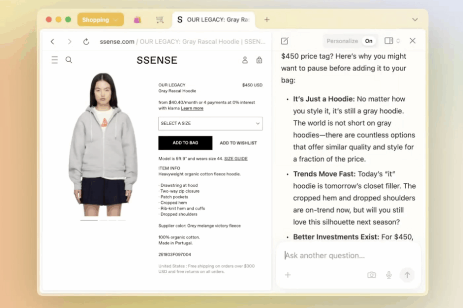Click the ITEM INFO heading

[169, 168]
